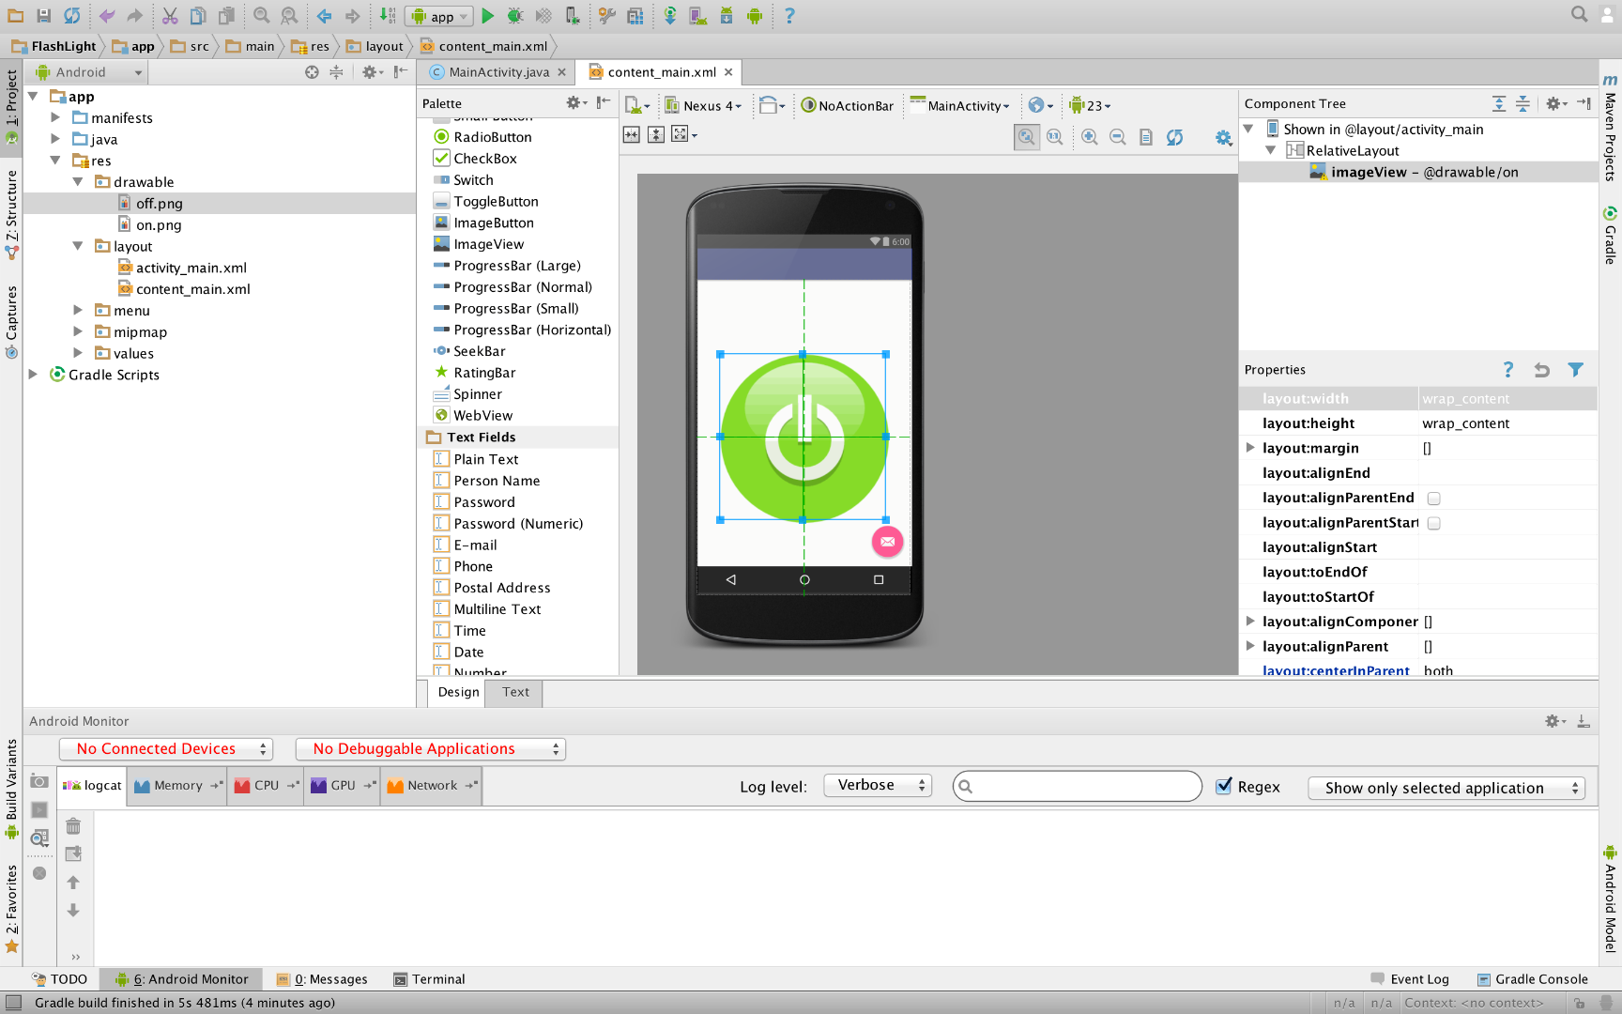
Task: Run the app with the green play icon
Action: pos(488,16)
